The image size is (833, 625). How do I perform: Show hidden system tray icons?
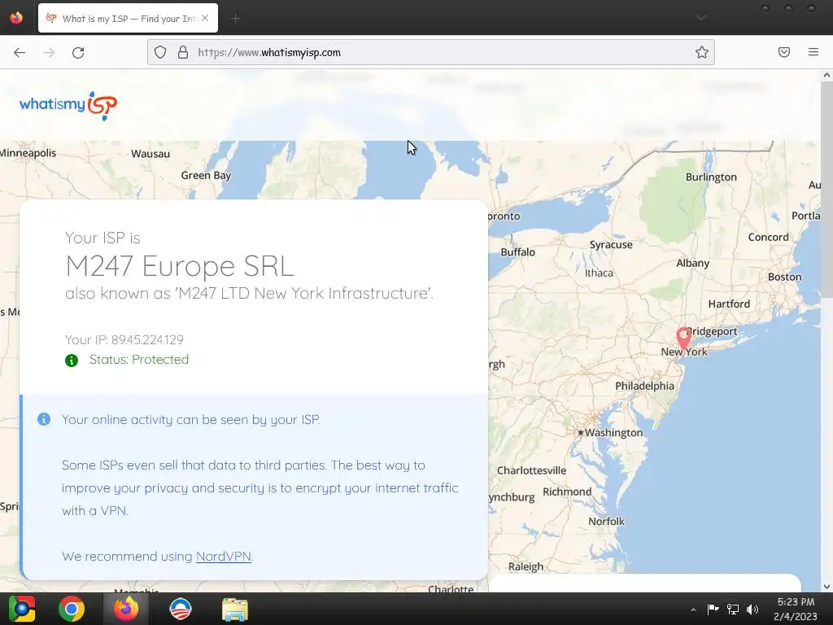pos(693,610)
